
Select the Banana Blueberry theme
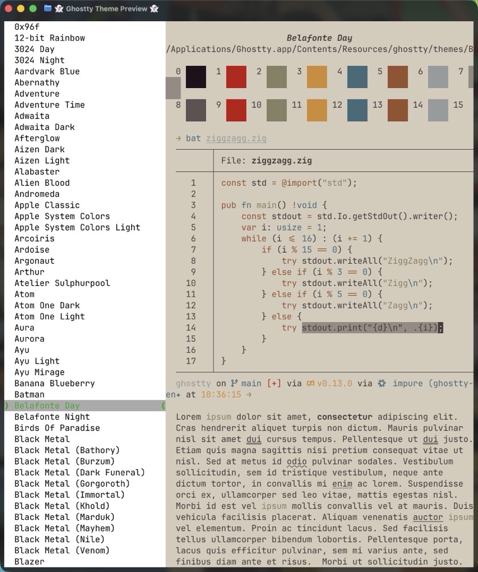pos(55,383)
